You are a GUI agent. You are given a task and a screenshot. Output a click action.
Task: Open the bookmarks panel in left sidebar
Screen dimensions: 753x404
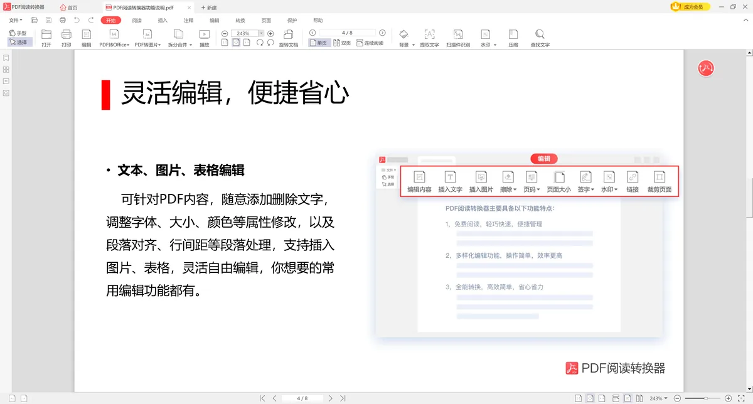coord(6,58)
